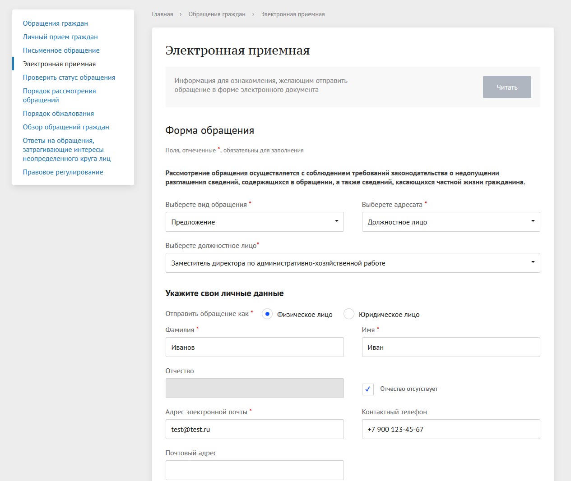The height and width of the screenshot is (481, 571).
Task: Open 'Правовое регулирование' sidebar link
Action: (x=63, y=172)
